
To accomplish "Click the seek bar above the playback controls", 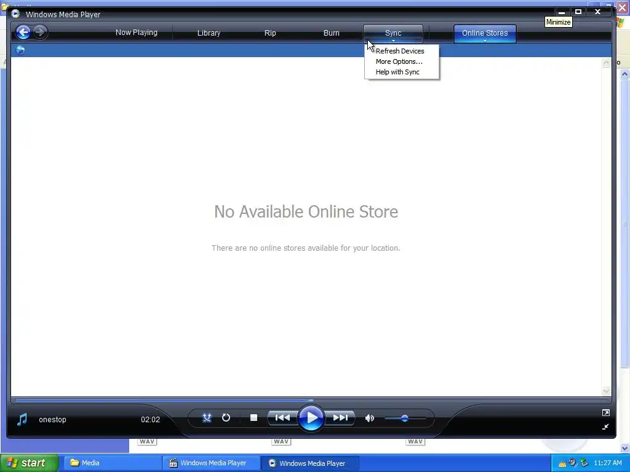I will click(x=311, y=400).
